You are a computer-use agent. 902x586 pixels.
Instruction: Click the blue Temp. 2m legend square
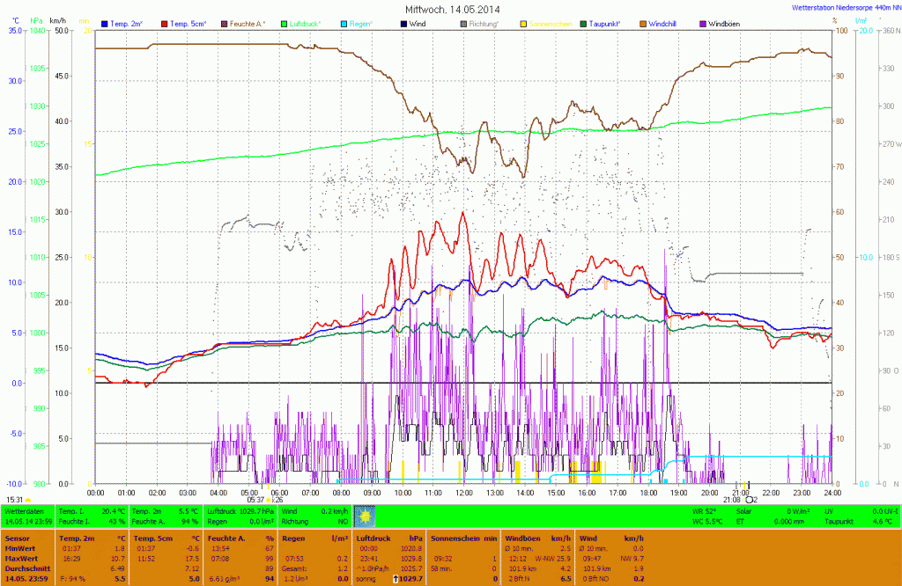pyautogui.click(x=105, y=23)
